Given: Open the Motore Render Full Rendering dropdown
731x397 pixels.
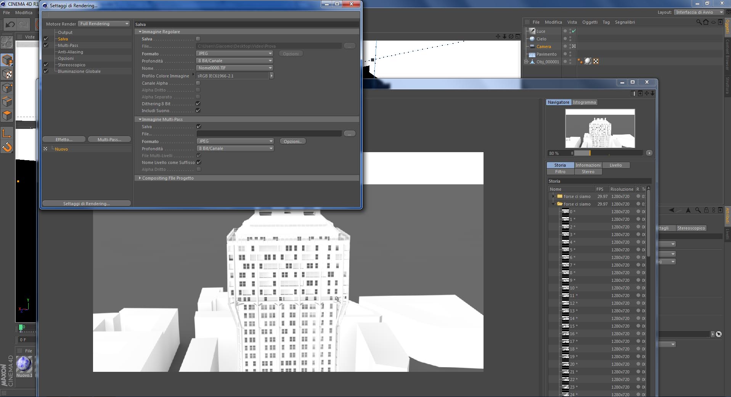Looking at the screenshot, I should [x=104, y=24].
